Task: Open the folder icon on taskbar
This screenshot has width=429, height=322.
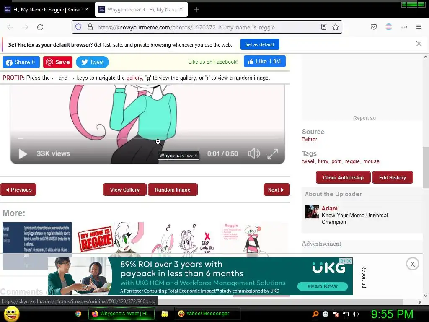Action: pos(164,314)
